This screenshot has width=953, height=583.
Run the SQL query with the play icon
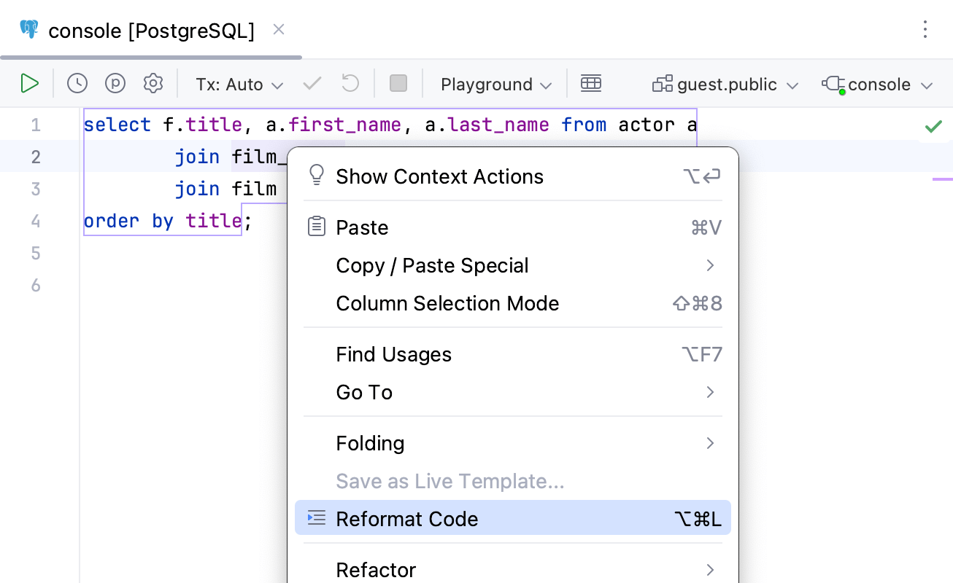pyautogui.click(x=30, y=83)
